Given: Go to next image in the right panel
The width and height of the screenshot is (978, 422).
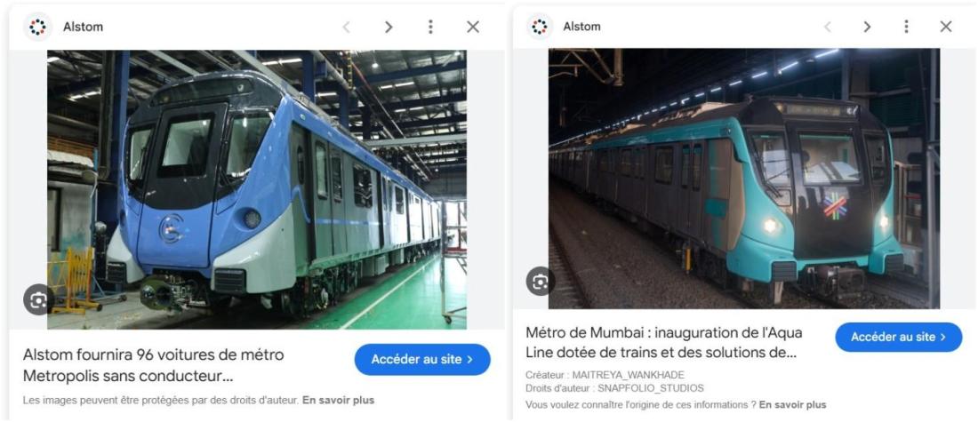Looking at the screenshot, I should pos(867,27).
